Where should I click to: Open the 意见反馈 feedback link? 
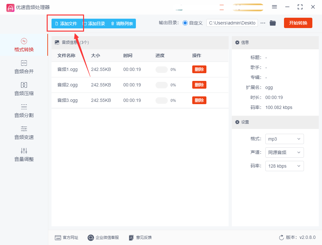(x=140, y=238)
